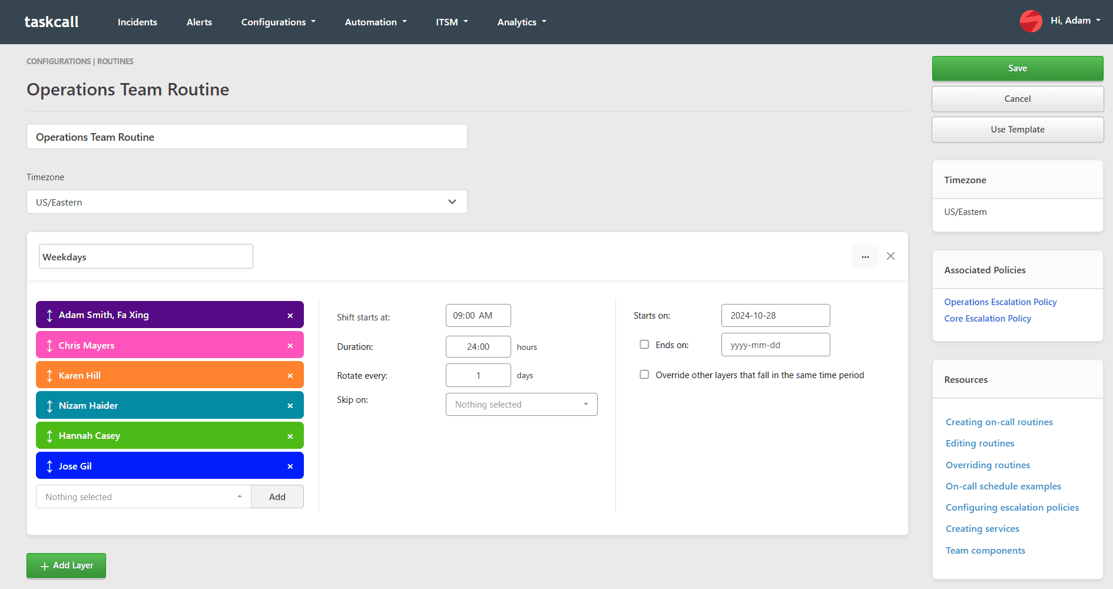Delete the Weekdays layer with X icon
Screen dimensions: 1113x589
[890, 256]
